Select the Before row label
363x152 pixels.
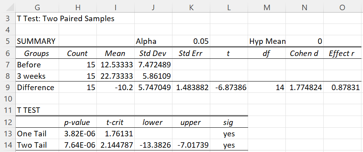37,65
